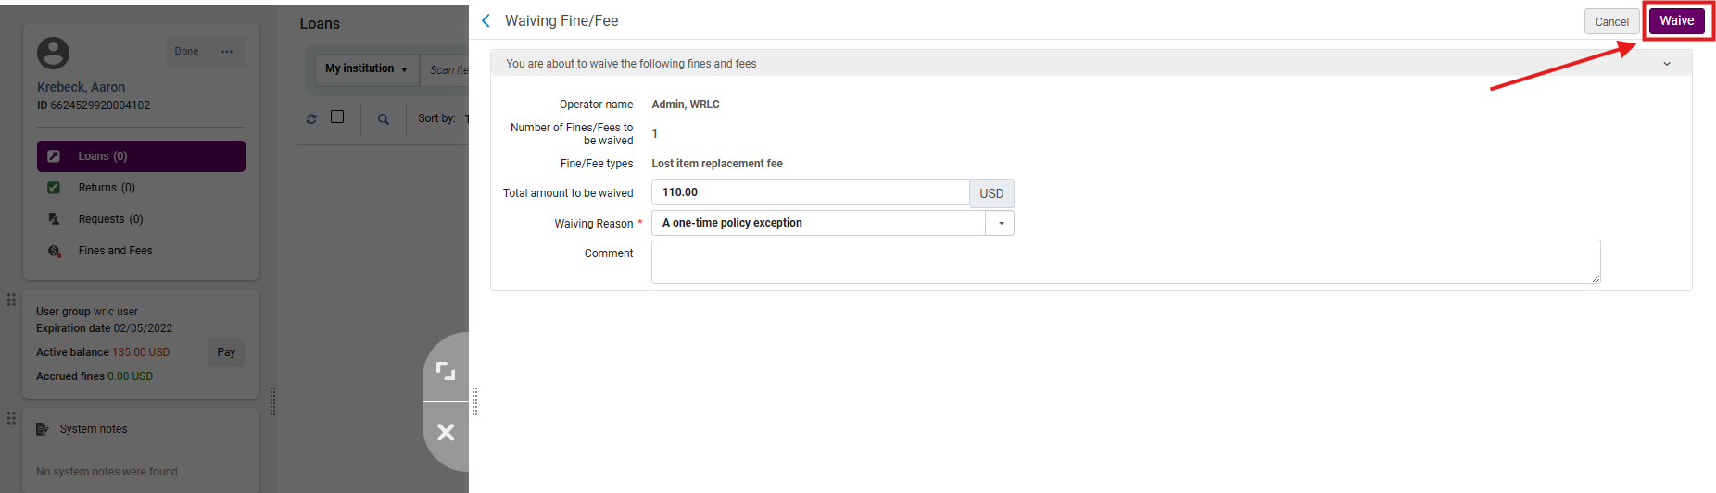Open the three-dots more actions menu
The image size is (1716, 493).
click(x=227, y=52)
